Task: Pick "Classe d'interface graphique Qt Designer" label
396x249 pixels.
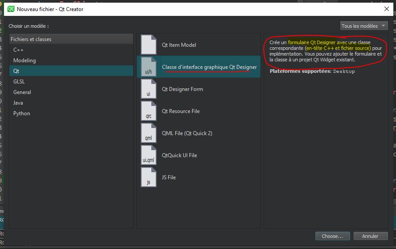Action: pos(209,67)
